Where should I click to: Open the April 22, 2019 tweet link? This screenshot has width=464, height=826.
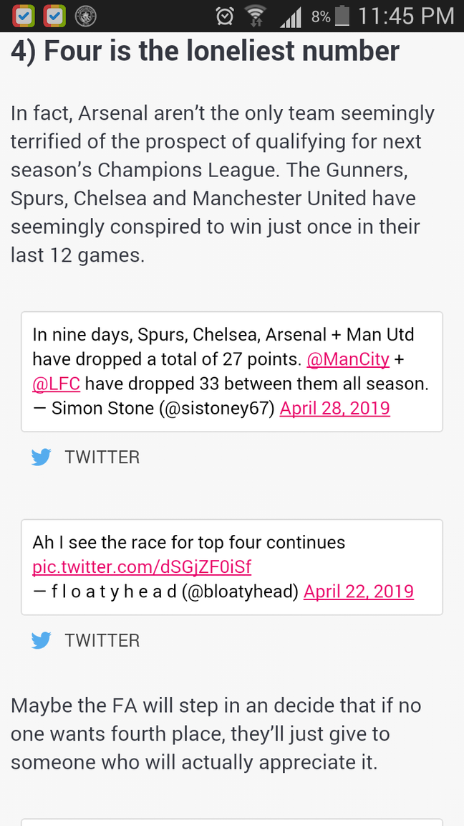click(x=358, y=591)
